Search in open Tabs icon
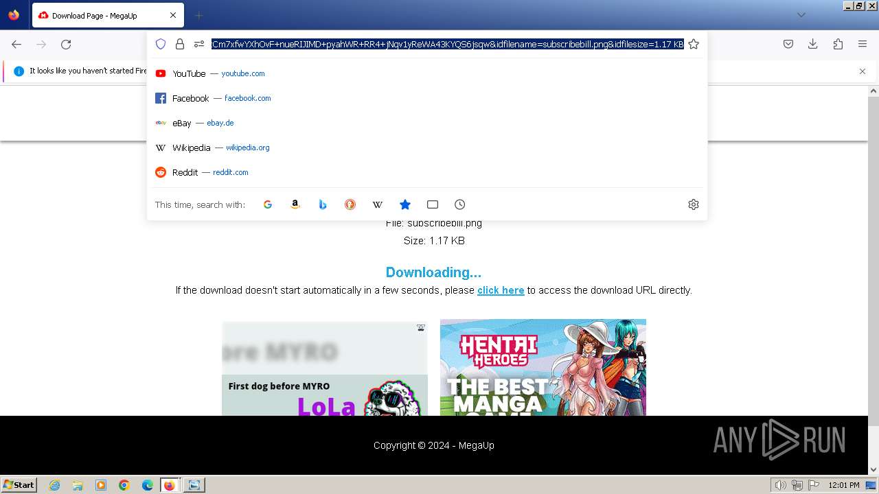879x494 pixels. coord(433,204)
